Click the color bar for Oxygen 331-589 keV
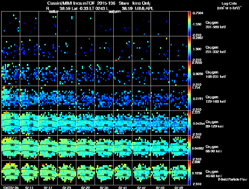The width and height of the screenshot is (249, 189). [190, 24]
